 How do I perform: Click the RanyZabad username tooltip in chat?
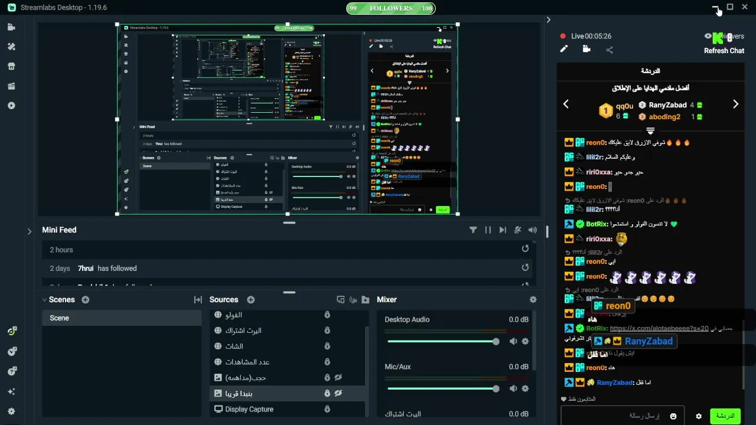coord(633,341)
